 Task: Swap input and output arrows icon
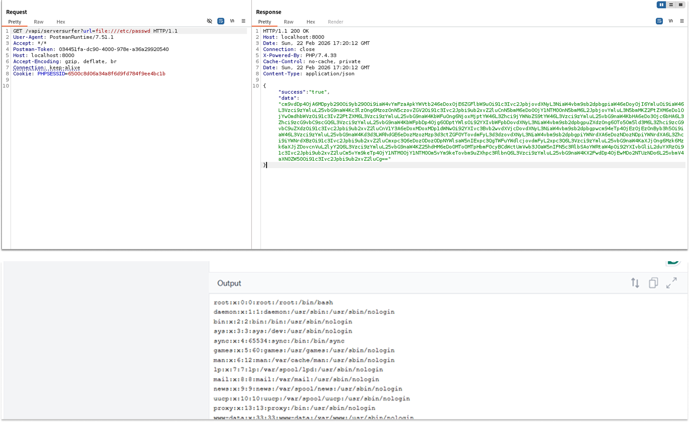point(635,283)
